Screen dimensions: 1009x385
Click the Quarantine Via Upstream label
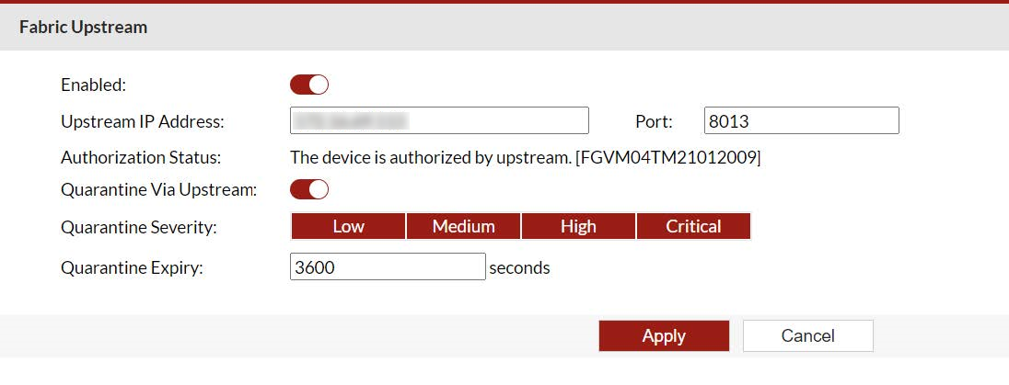coord(158,190)
